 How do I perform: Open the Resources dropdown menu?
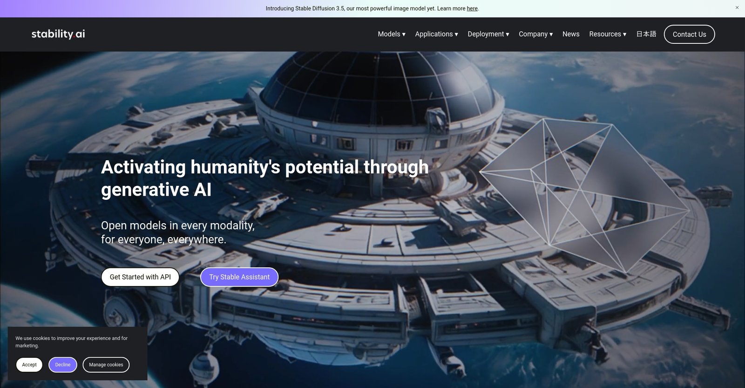[608, 34]
